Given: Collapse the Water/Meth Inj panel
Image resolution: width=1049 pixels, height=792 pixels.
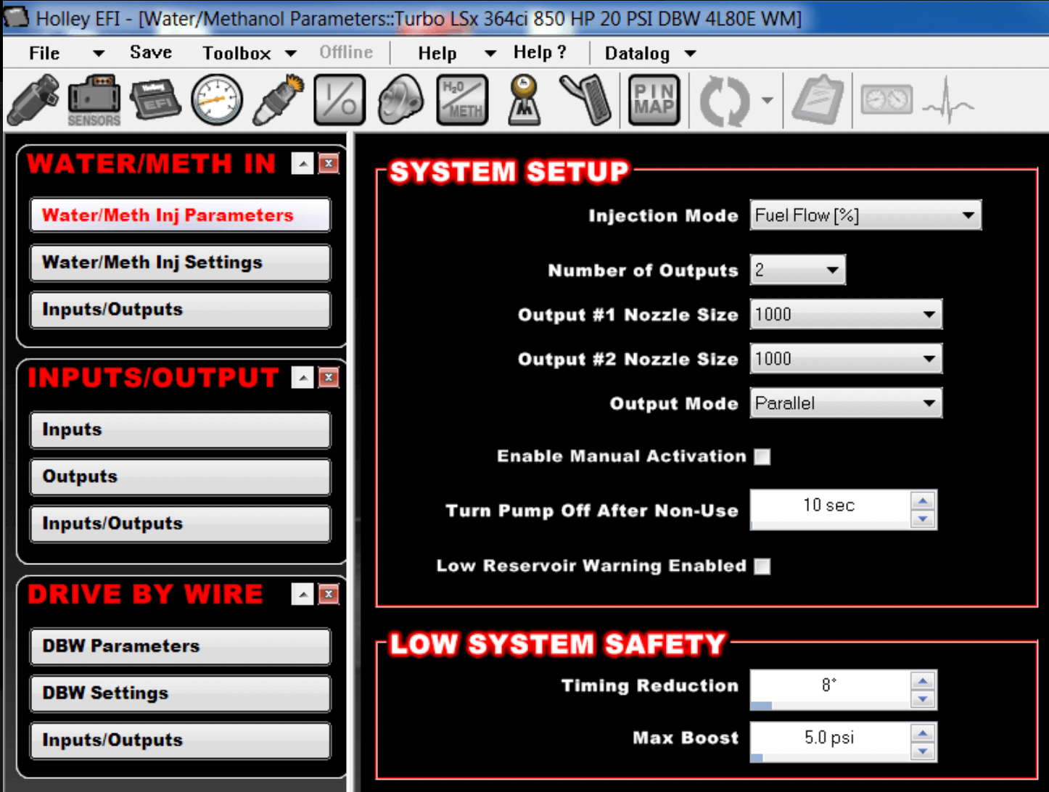Looking at the screenshot, I should pyautogui.click(x=303, y=164).
